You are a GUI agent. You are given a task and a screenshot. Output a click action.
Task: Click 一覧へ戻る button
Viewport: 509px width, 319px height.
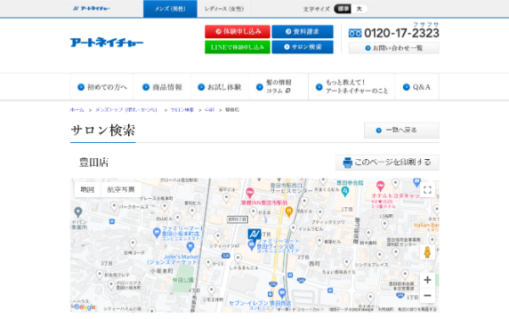(x=401, y=130)
